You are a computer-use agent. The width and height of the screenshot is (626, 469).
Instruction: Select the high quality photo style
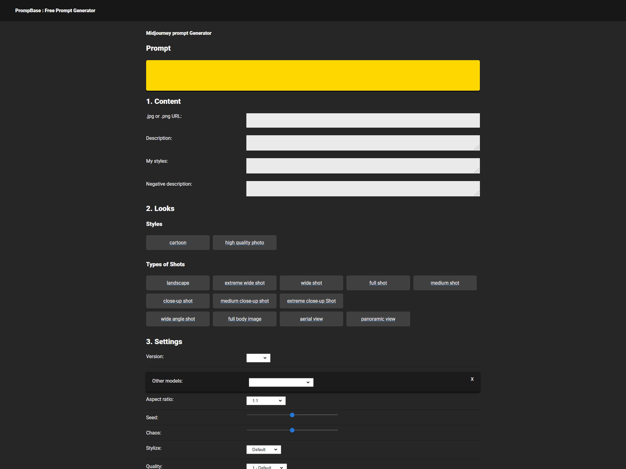coord(245,242)
